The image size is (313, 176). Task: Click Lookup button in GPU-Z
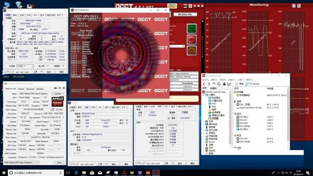[x=58, y=93]
